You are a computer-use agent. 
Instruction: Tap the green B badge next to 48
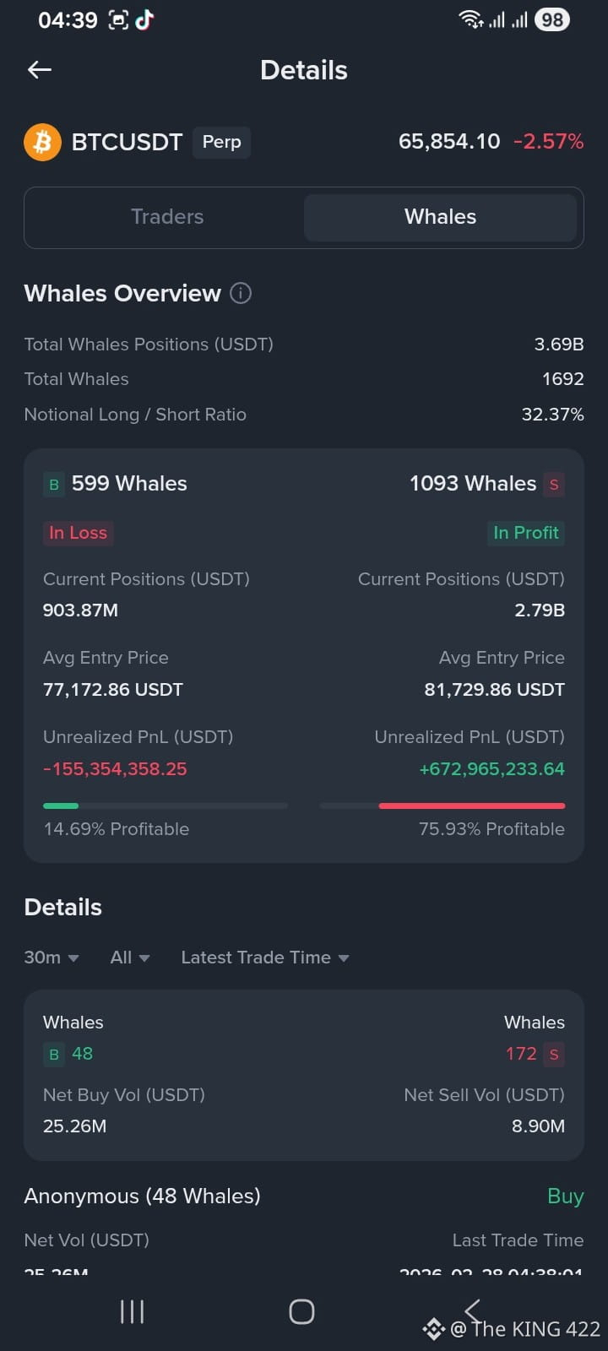[x=54, y=1054]
